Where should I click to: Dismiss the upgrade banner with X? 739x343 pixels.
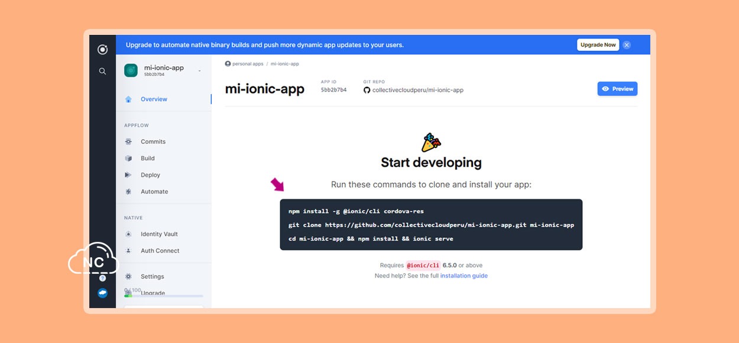pos(627,45)
